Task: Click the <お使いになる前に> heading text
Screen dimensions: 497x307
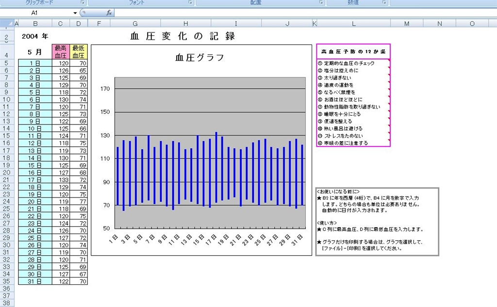Action: point(338,192)
